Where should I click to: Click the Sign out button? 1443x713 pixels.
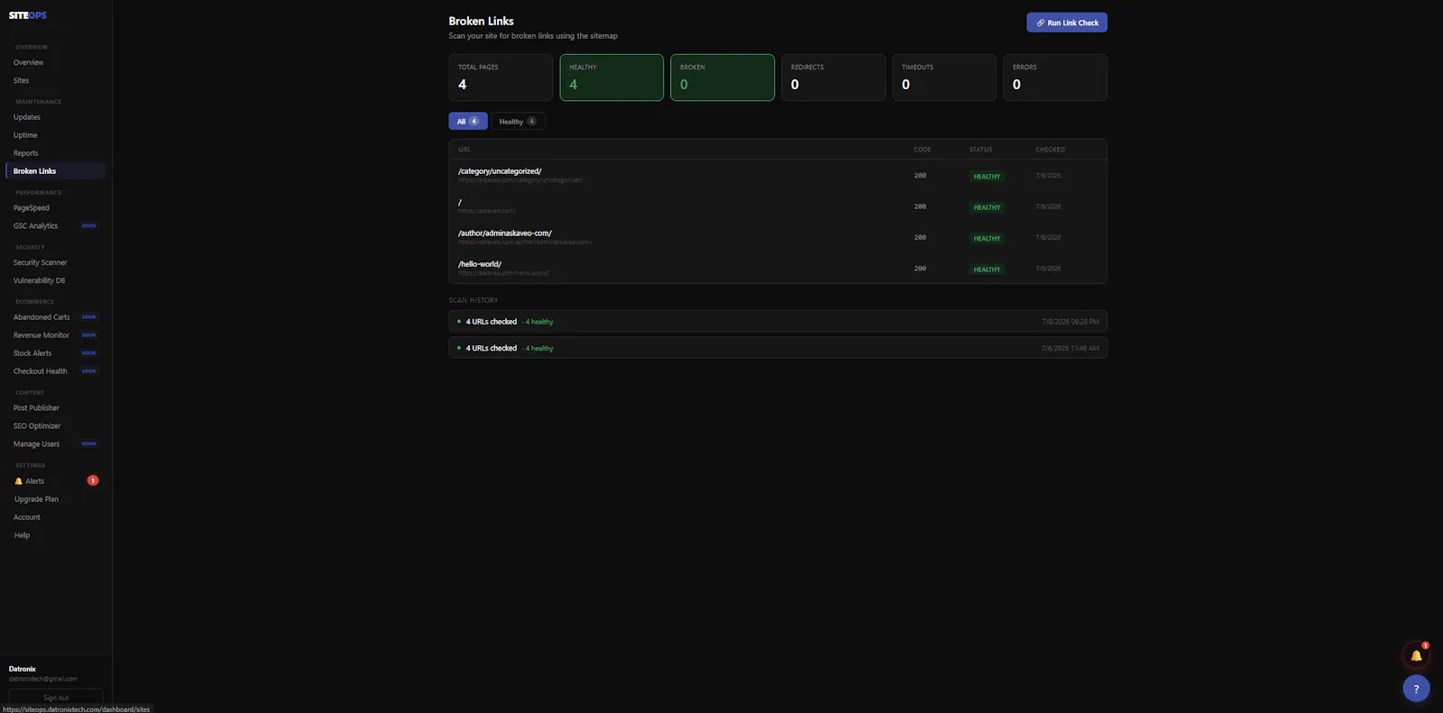[x=56, y=698]
